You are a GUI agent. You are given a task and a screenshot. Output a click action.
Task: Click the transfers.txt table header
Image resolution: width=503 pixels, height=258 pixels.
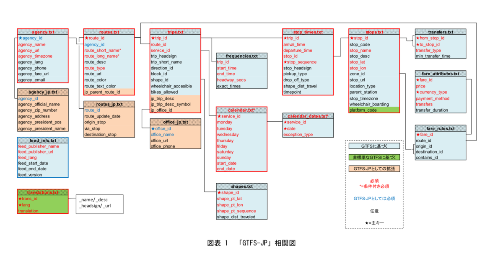440,32
